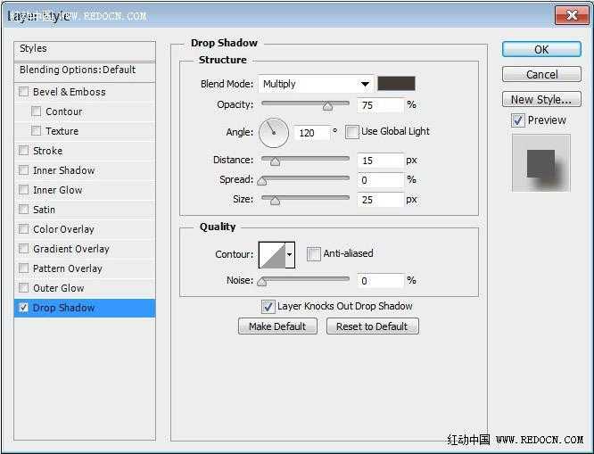Enable the Texture checkbox

36,131
